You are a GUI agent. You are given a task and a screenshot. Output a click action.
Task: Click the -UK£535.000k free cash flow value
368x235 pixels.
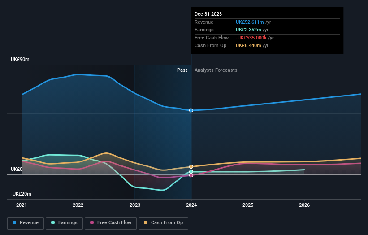pyautogui.click(x=251, y=38)
